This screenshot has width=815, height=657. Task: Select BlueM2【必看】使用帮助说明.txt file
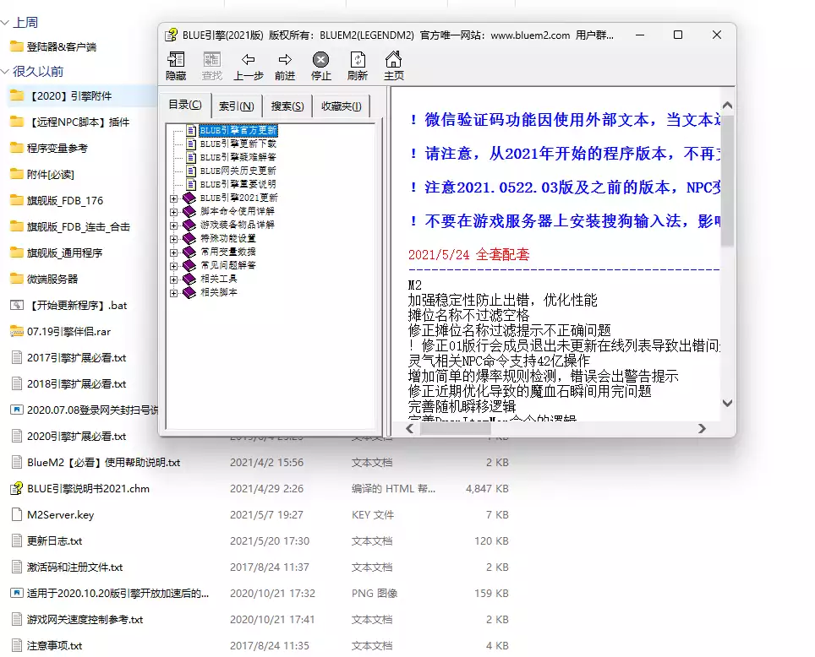coord(103,462)
